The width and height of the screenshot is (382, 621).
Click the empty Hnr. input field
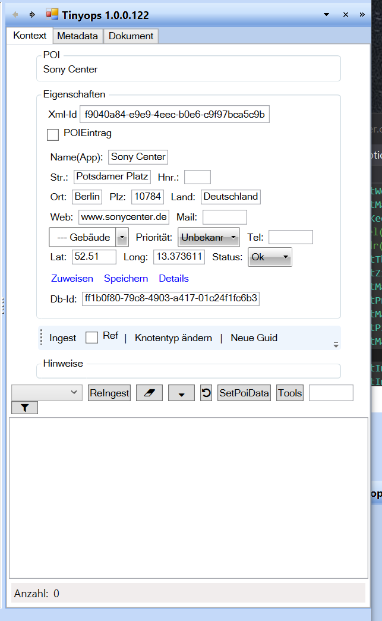point(197,177)
